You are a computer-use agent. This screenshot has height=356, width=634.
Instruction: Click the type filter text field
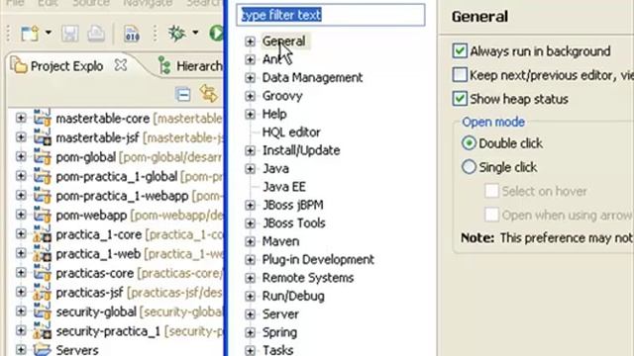click(x=331, y=15)
